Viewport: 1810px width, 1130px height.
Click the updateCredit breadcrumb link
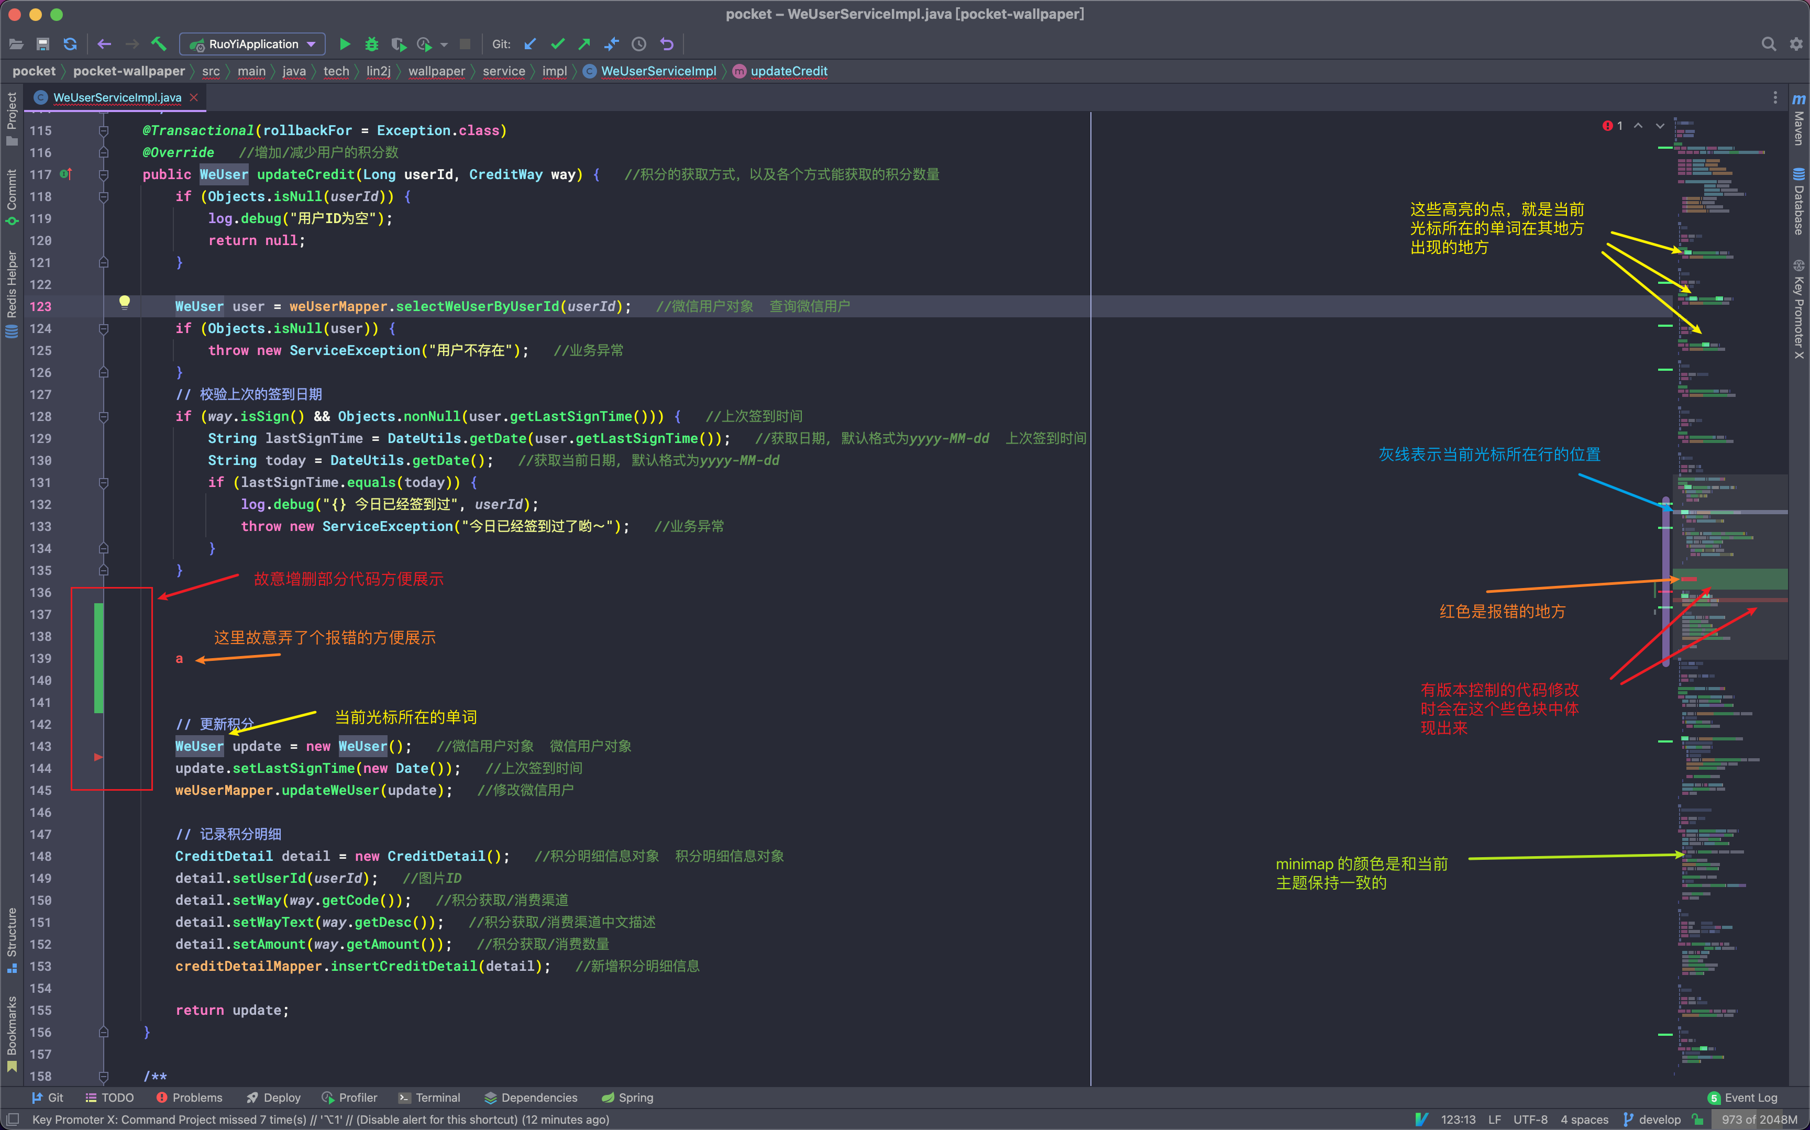click(789, 71)
